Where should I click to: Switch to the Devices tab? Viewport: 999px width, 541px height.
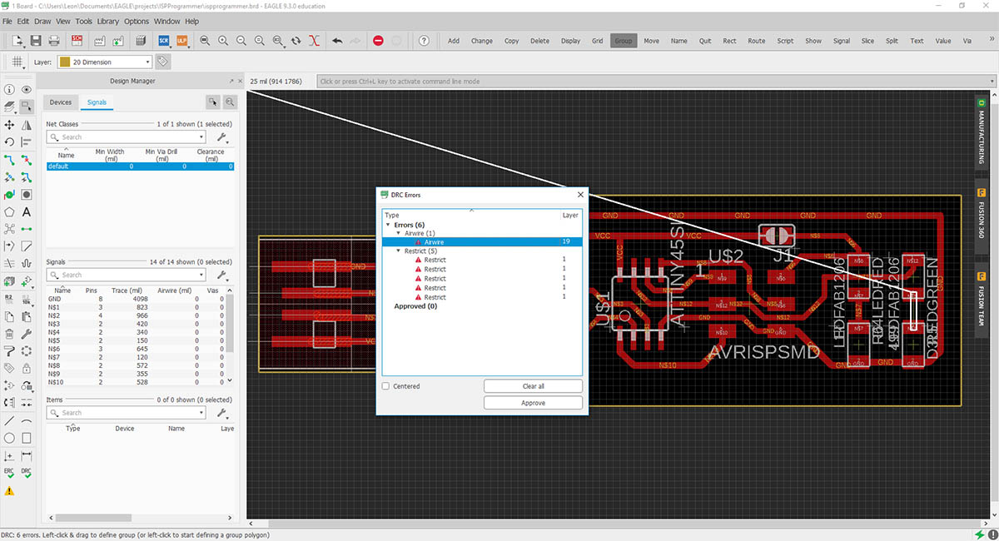61,102
